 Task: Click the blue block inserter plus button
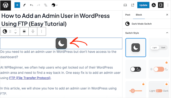pos(17,5)
